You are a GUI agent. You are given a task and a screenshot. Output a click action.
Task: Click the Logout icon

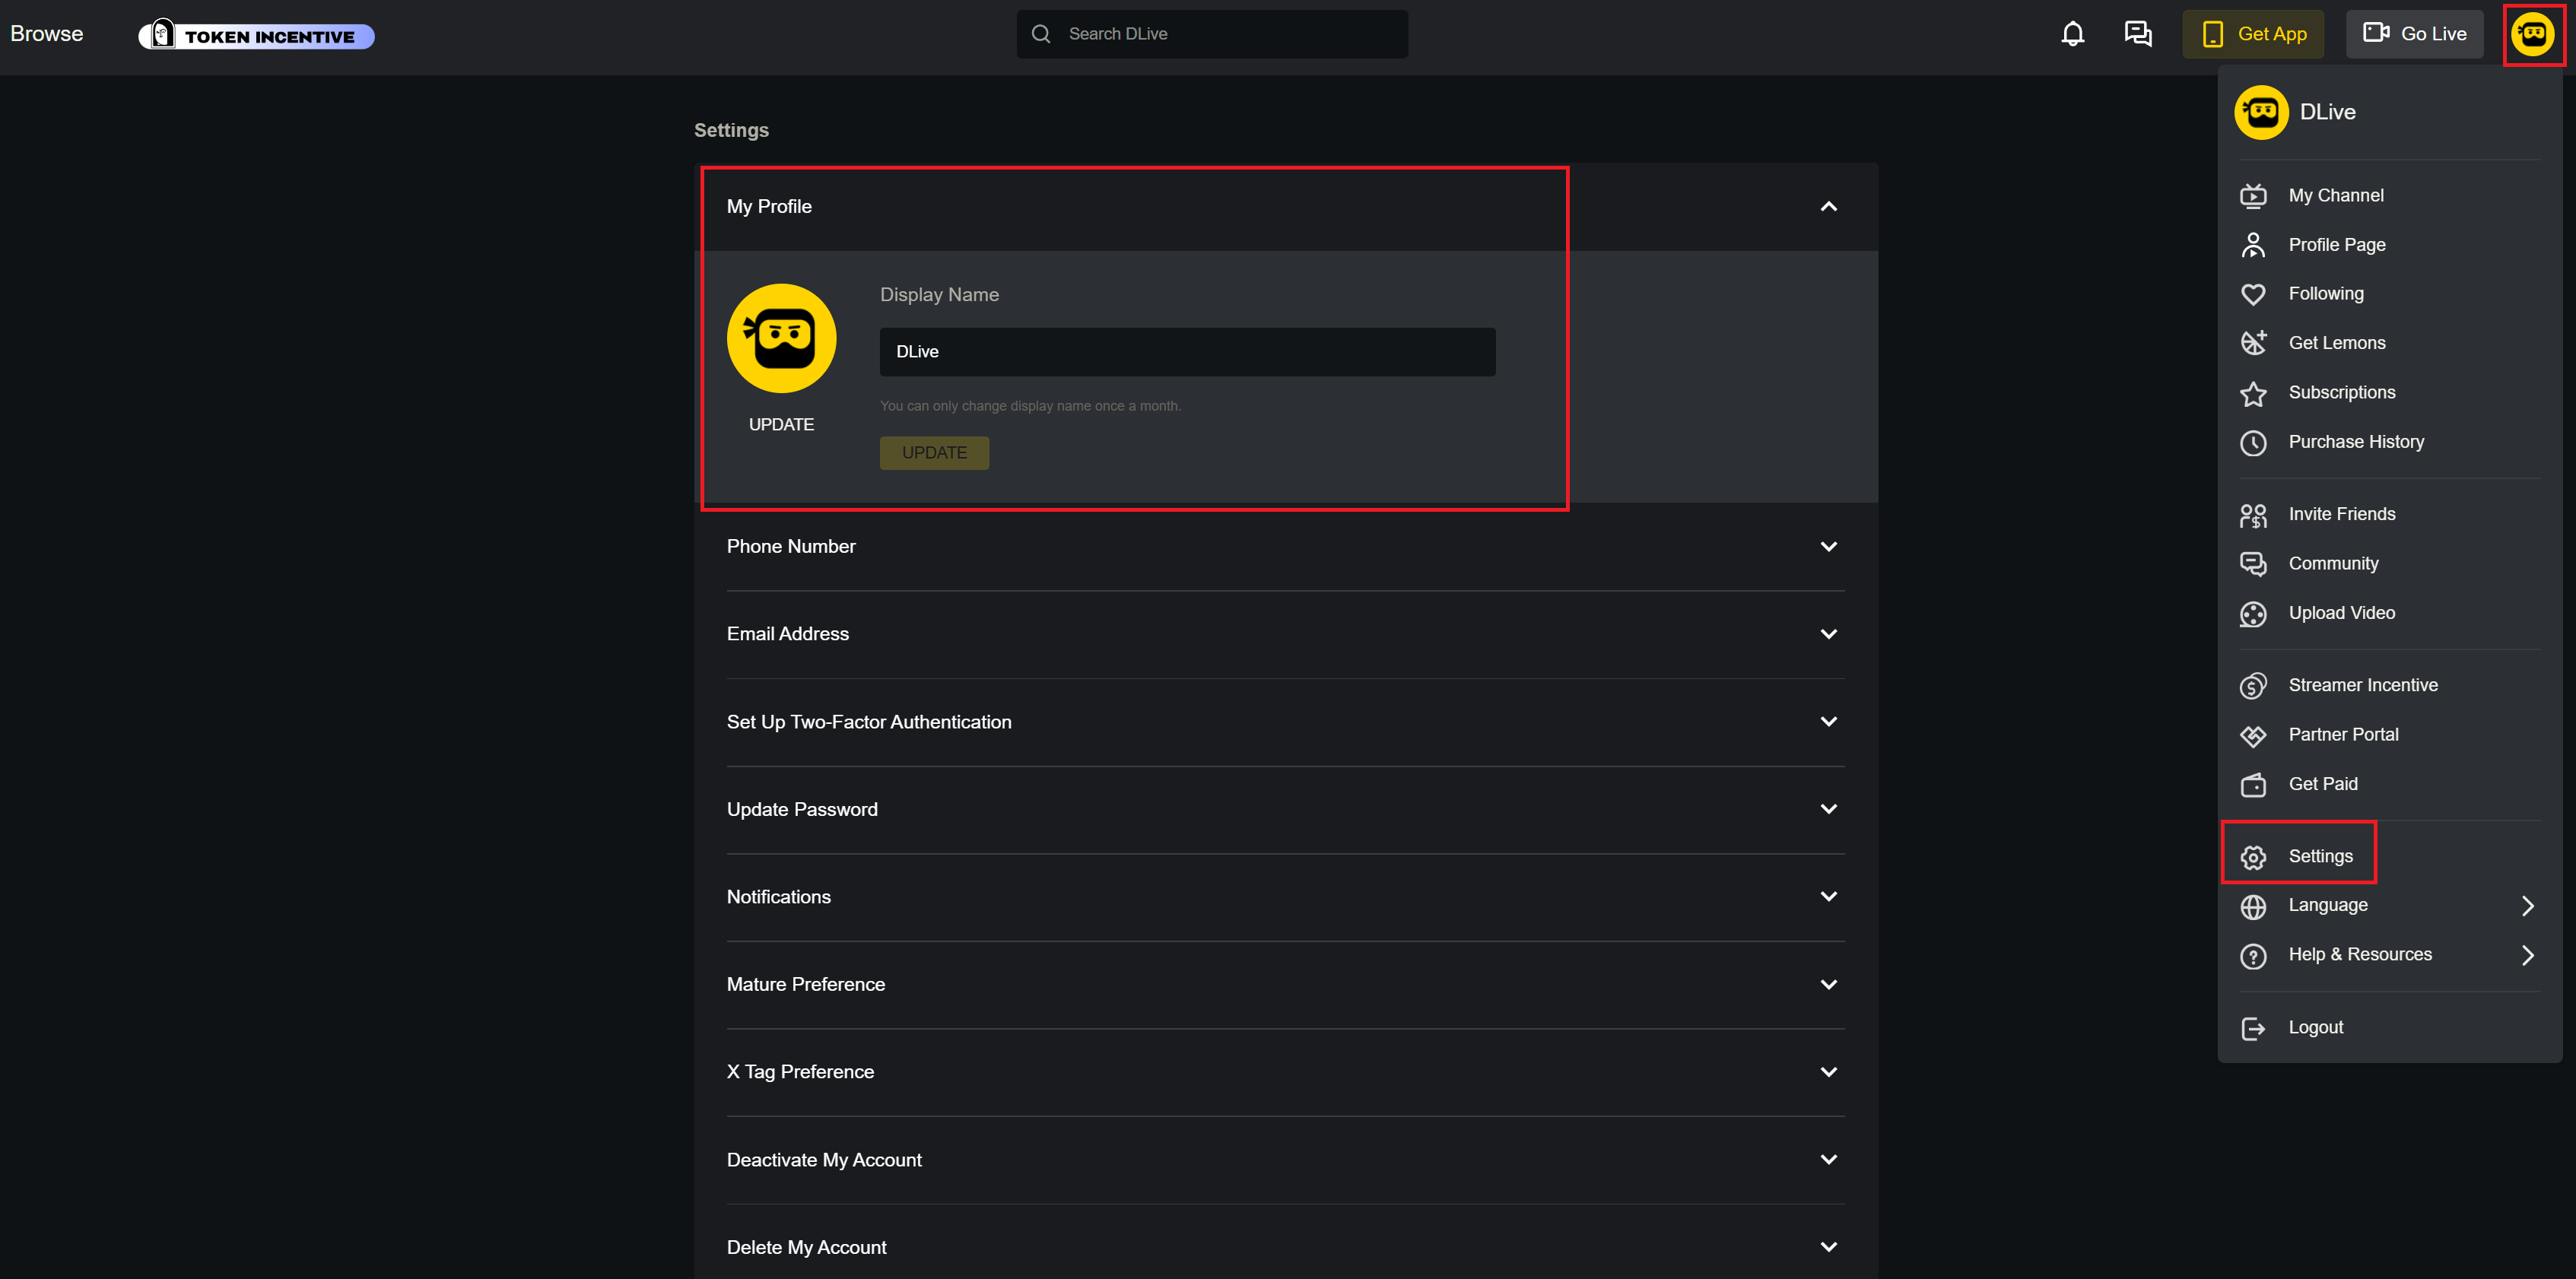click(2252, 1028)
